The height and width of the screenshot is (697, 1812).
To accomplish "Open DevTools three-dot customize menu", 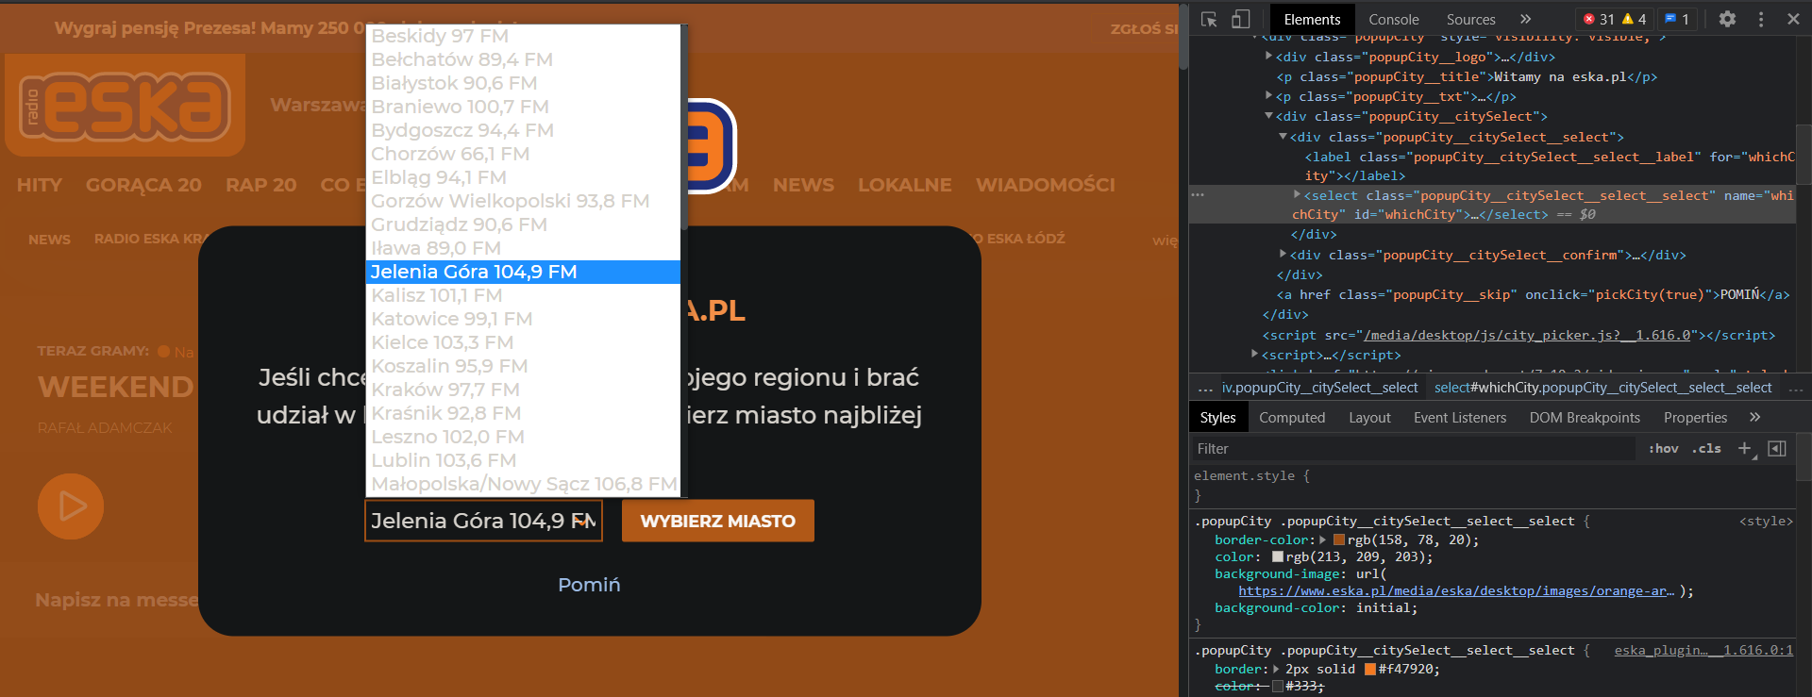I will (x=1761, y=19).
